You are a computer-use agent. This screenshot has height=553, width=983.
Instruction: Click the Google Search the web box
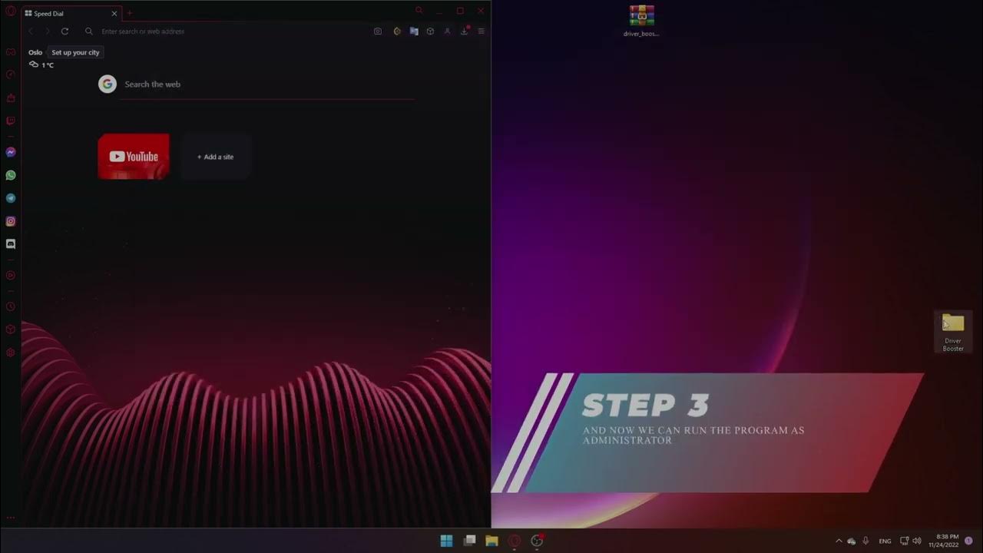(266, 84)
